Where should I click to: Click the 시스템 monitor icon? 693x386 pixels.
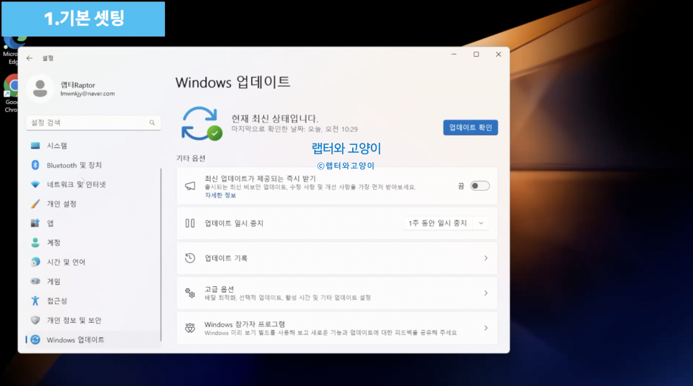(x=35, y=146)
